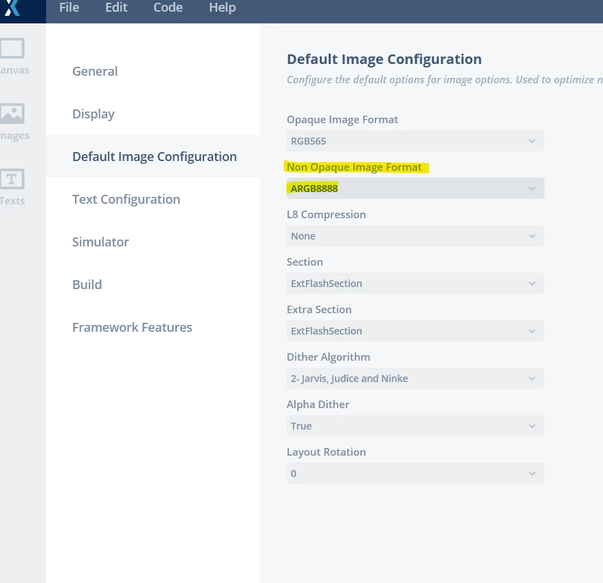Open the L8 Compression dropdown
This screenshot has height=583, width=603.
click(x=415, y=235)
